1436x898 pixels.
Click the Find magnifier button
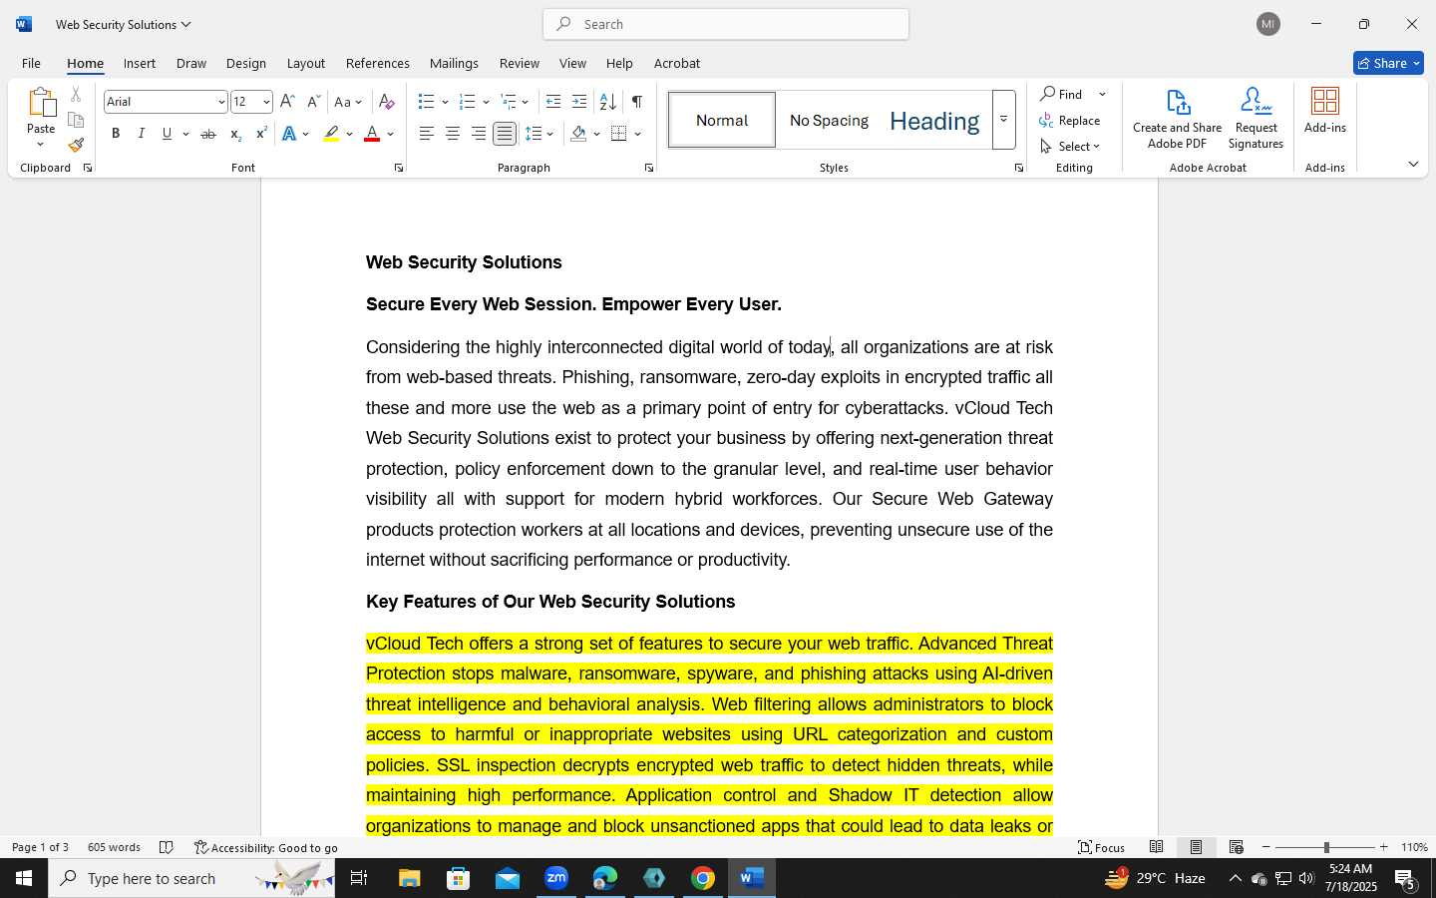pyautogui.click(x=1063, y=94)
